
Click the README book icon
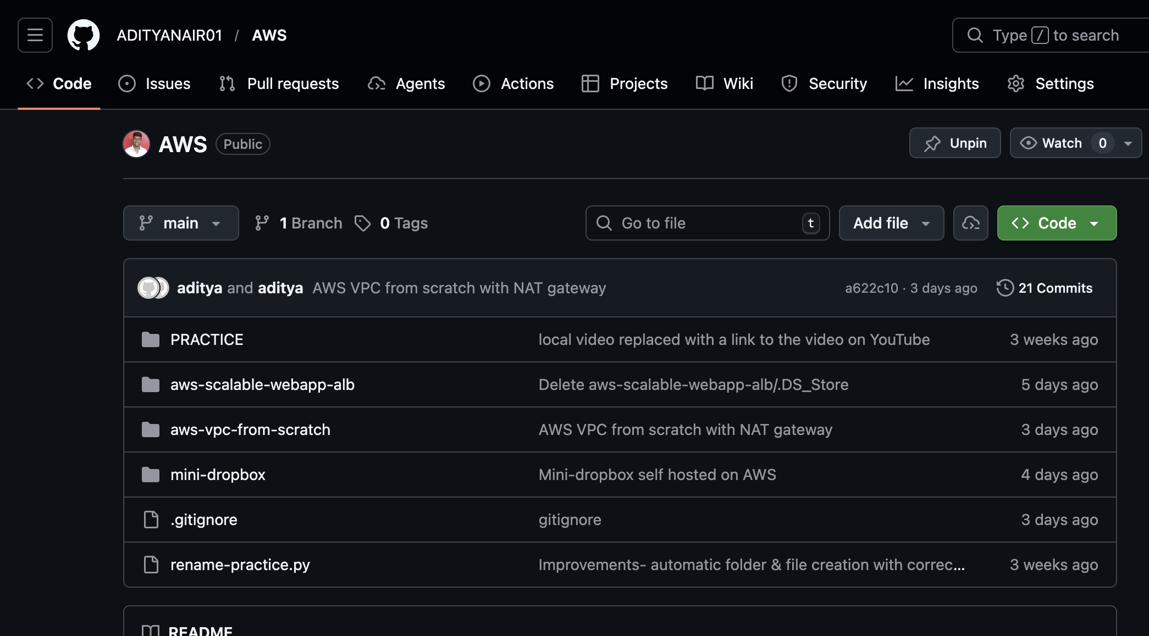point(151,631)
